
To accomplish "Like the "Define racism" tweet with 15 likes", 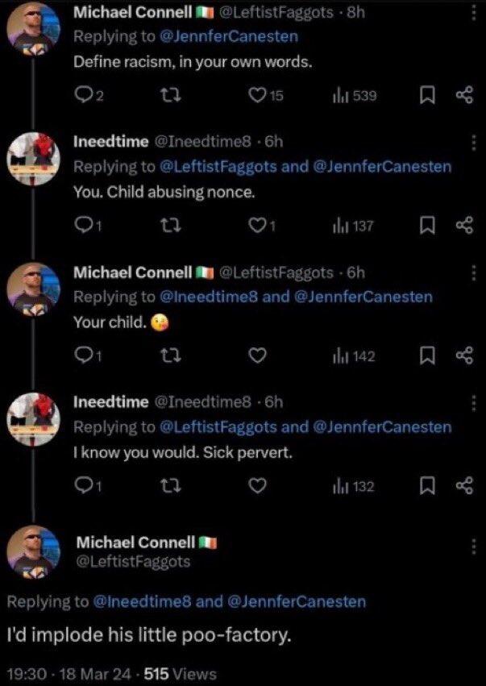I will click(x=258, y=96).
